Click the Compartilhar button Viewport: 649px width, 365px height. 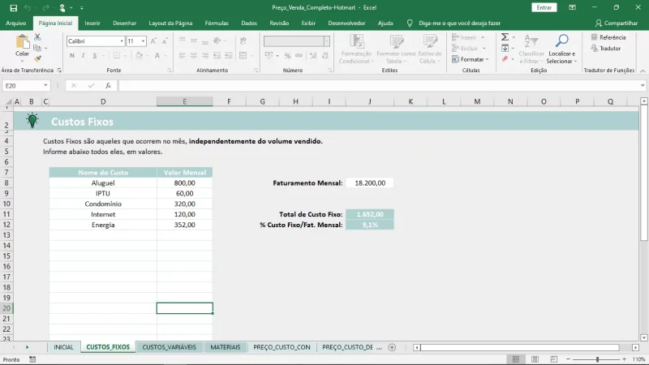(x=616, y=24)
